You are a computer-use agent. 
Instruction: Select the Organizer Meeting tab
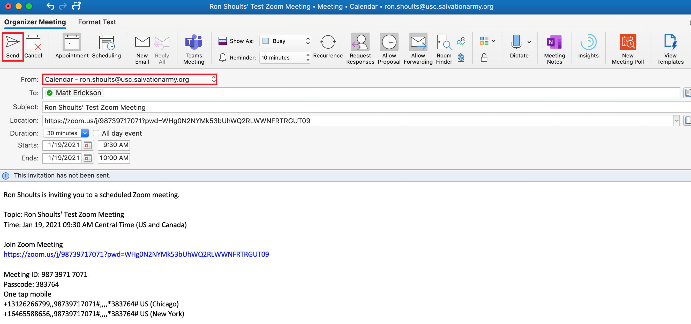coord(35,22)
